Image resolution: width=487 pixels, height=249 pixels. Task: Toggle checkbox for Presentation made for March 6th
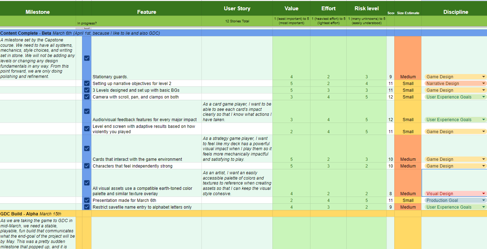(x=87, y=200)
